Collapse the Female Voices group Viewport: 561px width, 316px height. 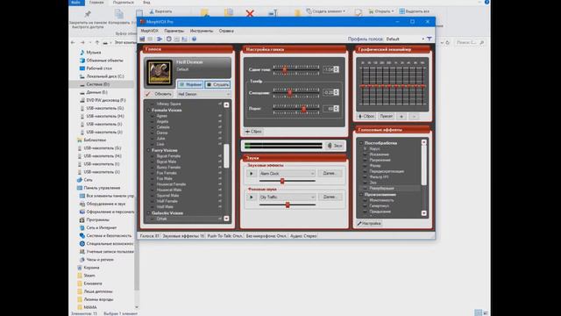(149, 111)
